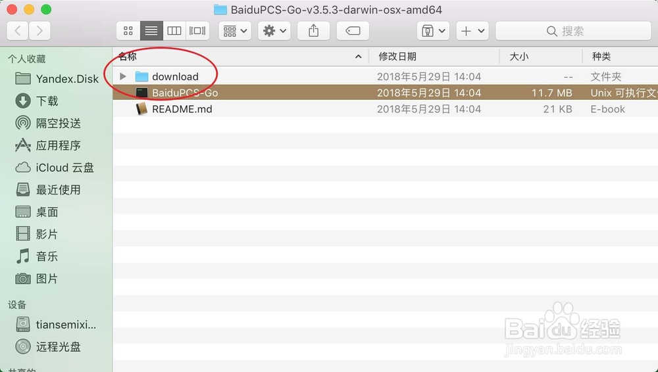Switch to cover flow view

[x=197, y=31]
